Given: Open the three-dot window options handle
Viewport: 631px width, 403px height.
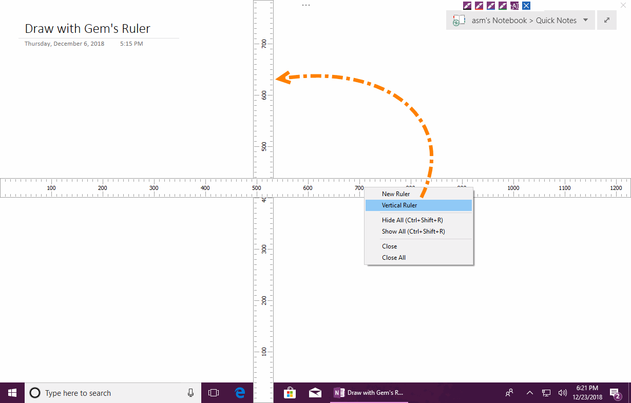Looking at the screenshot, I should [x=306, y=5].
